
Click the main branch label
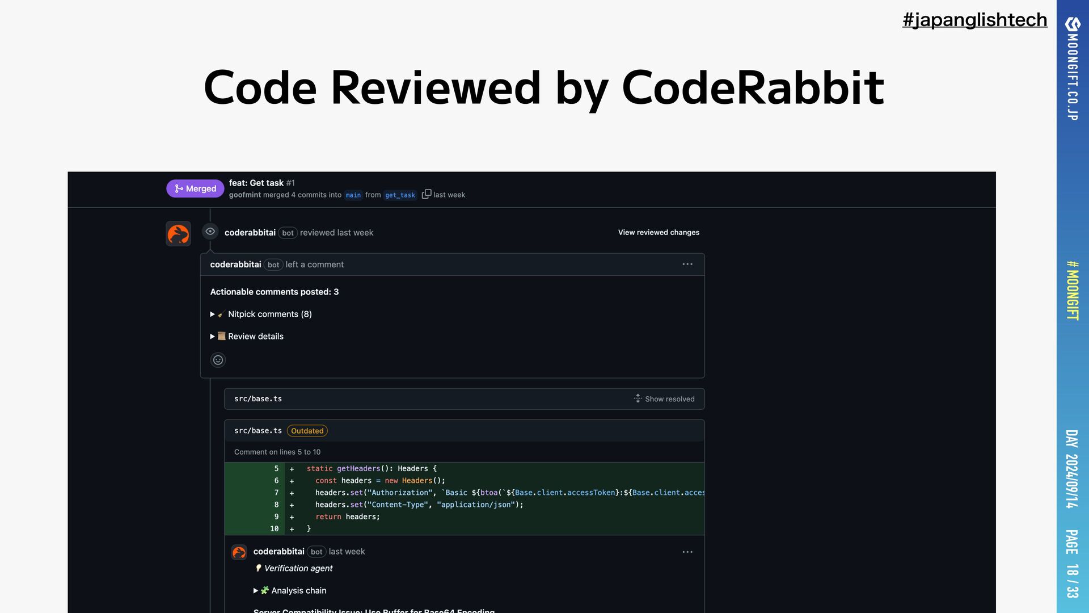pos(353,195)
